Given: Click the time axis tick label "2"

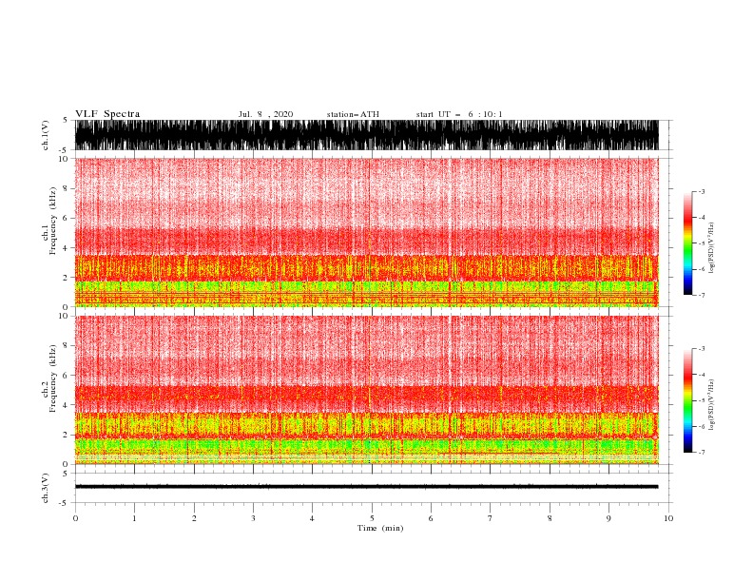Looking at the screenshot, I should point(194,518).
